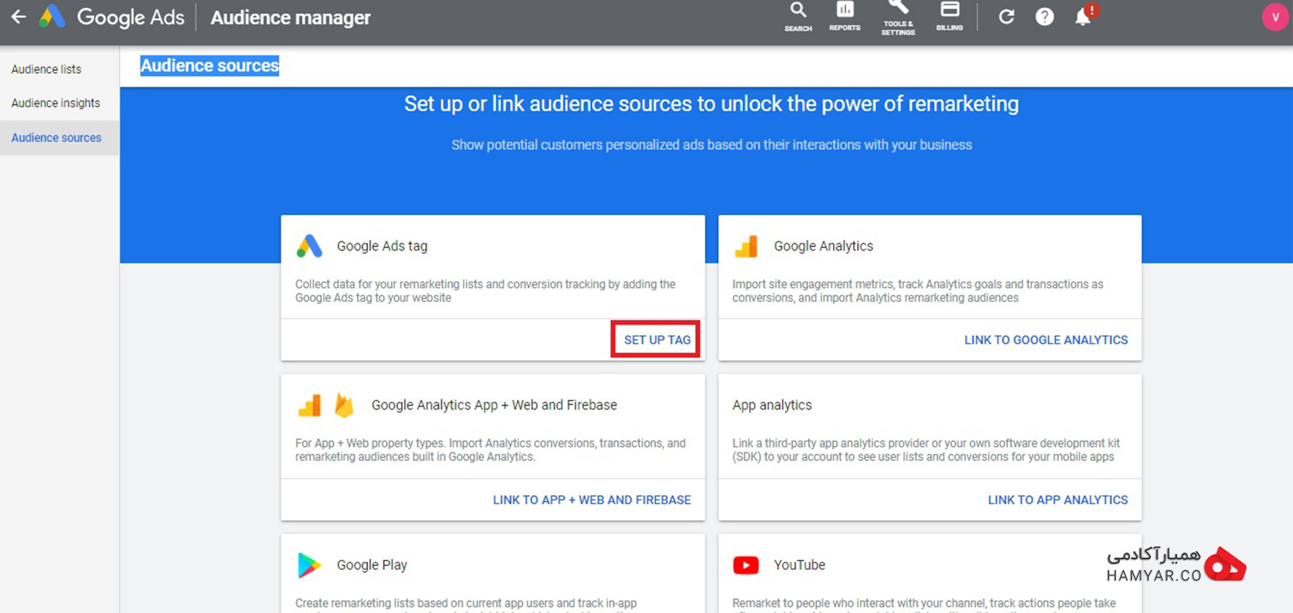Open the Help question mark icon

1045,17
